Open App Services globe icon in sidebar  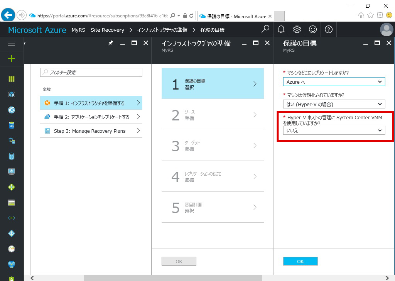click(x=12, y=110)
